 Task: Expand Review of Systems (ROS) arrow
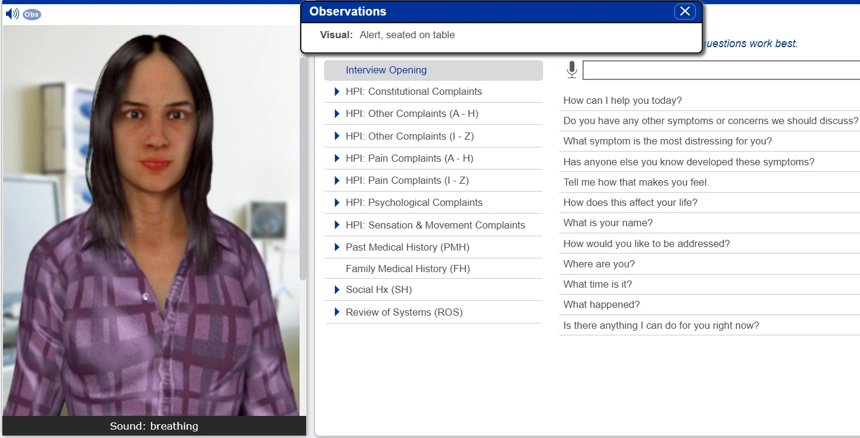click(x=337, y=312)
